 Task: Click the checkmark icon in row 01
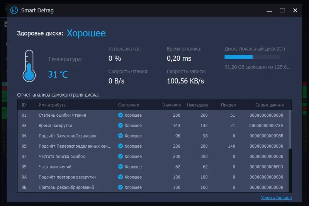[121, 115]
